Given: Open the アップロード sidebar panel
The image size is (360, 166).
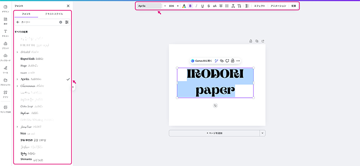Looking at the screenshot, I should tap(5, 57).
